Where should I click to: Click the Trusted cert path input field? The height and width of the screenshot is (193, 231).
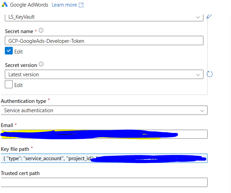(104, 182)
